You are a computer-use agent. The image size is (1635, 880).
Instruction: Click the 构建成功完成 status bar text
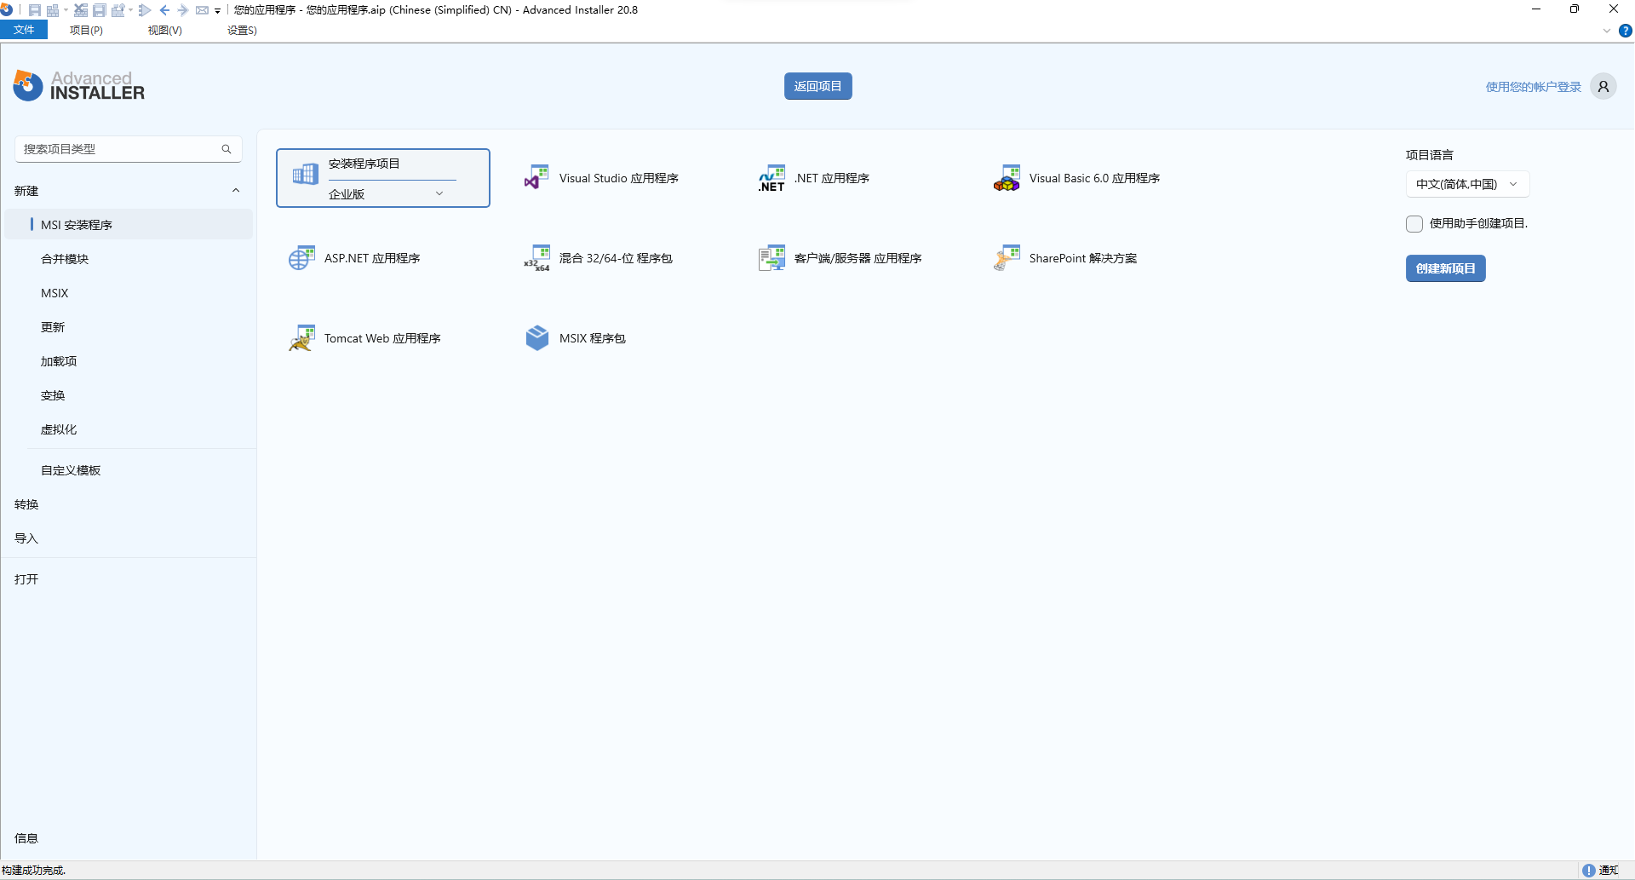(x=34, y=870)
